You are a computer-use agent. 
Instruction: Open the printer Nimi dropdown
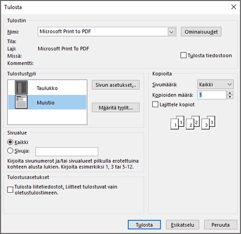pos(171,32)
